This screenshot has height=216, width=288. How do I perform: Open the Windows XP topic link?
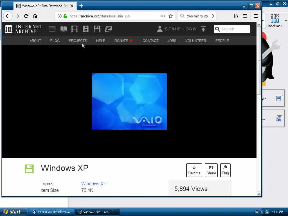click(x=94, y=184)
